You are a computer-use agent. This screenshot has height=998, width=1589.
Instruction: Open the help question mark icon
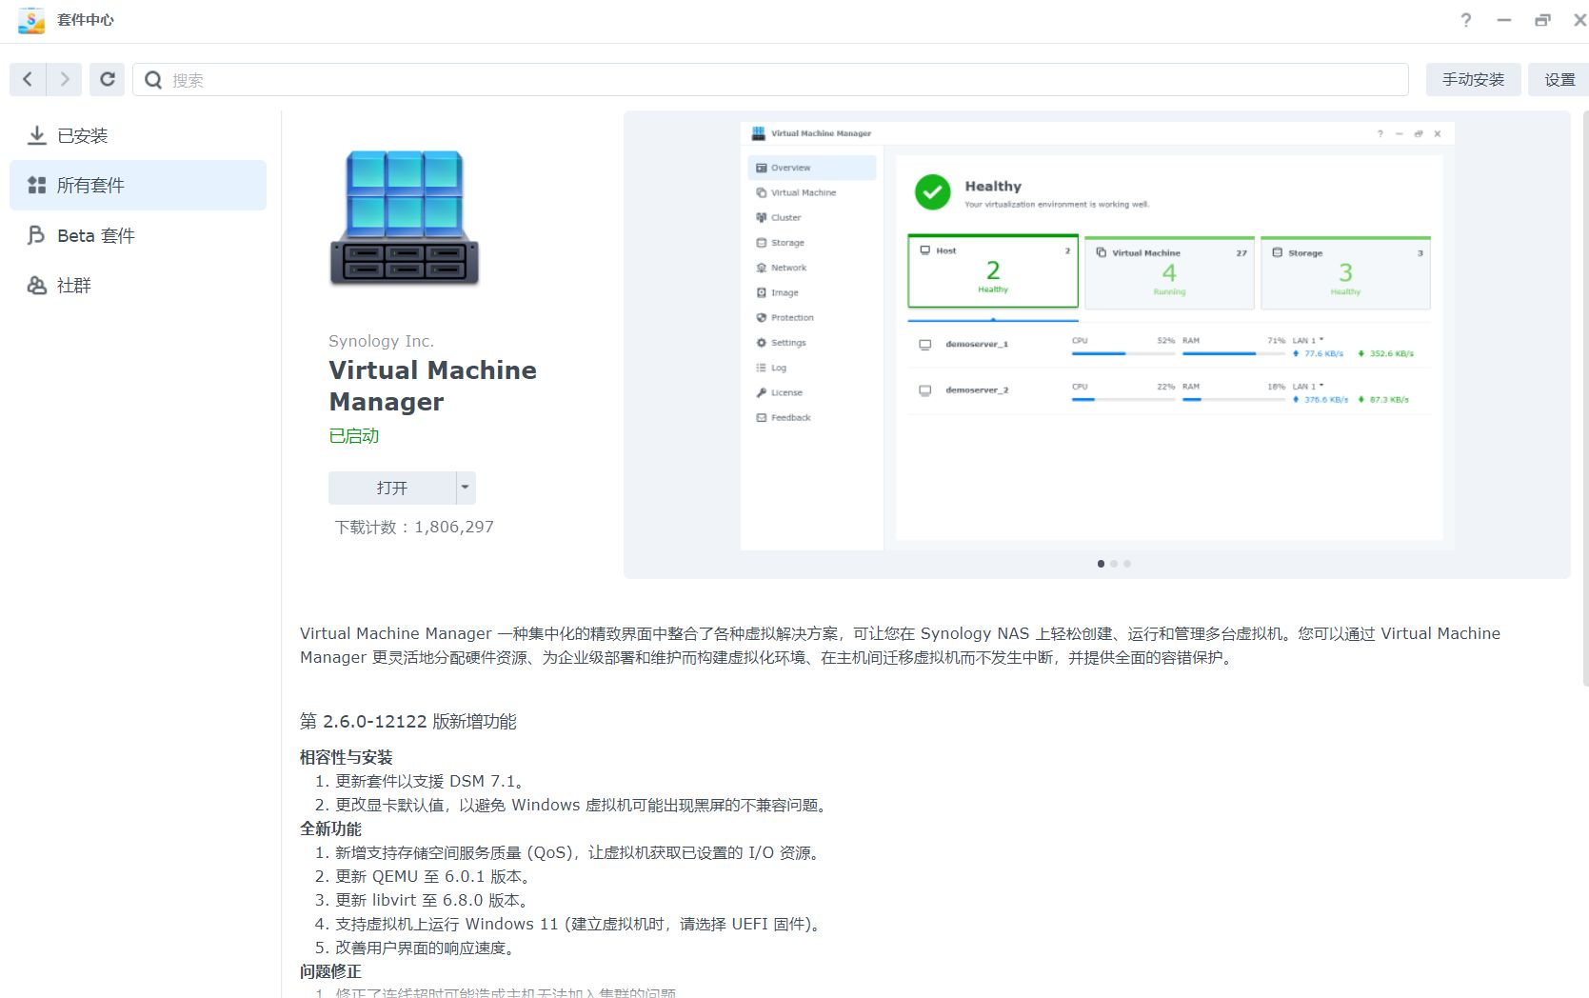pos(1465,20)
